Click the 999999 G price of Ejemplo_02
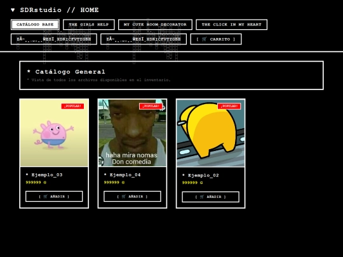This screenshot has width=343, height=257. click(x=192, y=183)
